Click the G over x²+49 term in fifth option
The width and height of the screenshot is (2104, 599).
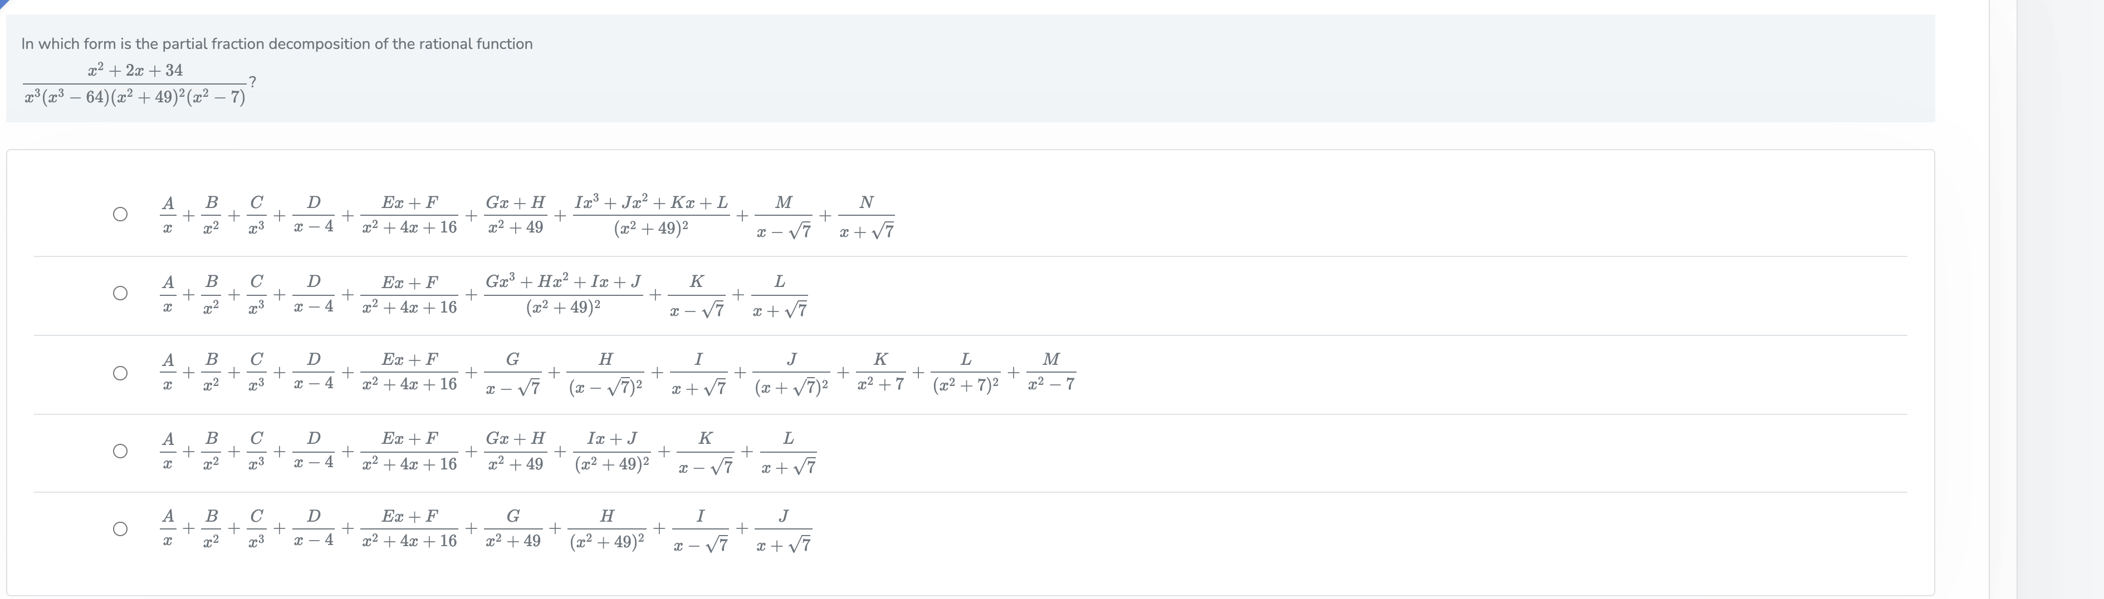[515, 529]
